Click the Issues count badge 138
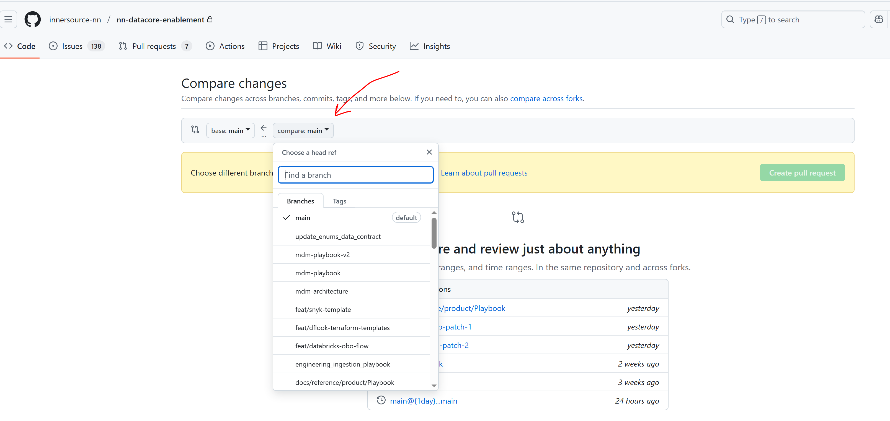The image size is (890, 421). point(96,46)
